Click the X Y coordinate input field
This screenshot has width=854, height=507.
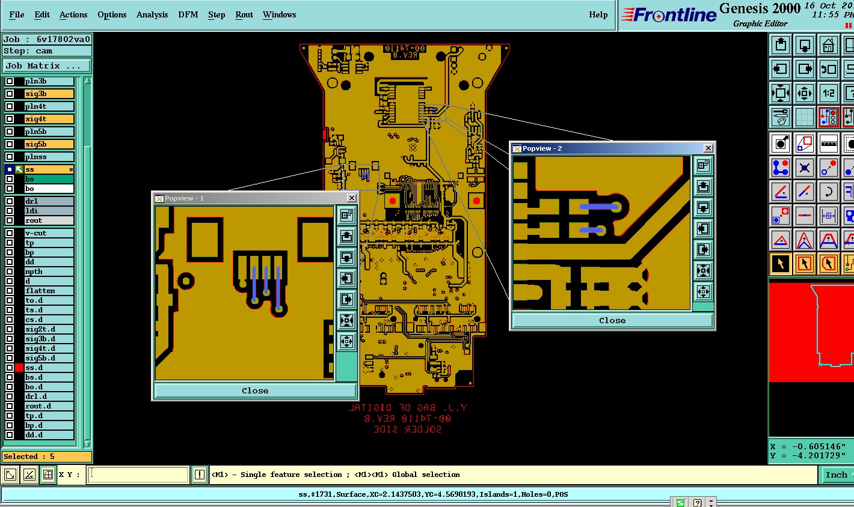138,475
